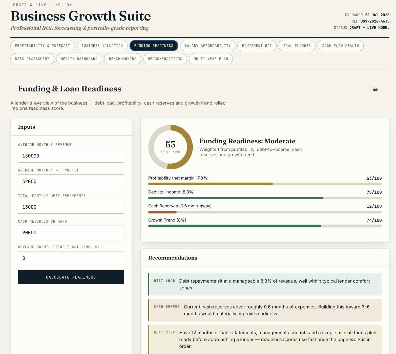Focus the Average Monthly Revenue field
The height and width of the screenshot is (354, 396).
coord(71,156)
